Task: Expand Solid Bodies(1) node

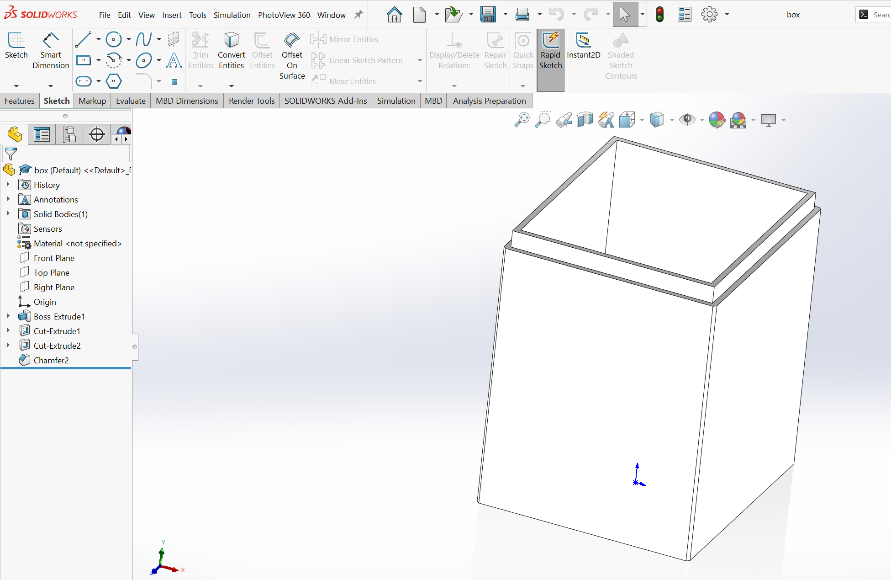Action: point(8,214)
